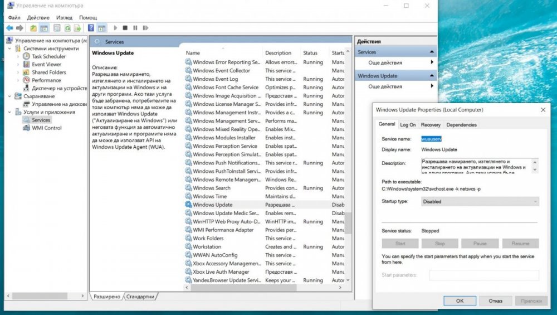Open the Действие menu

pos(38,17)
